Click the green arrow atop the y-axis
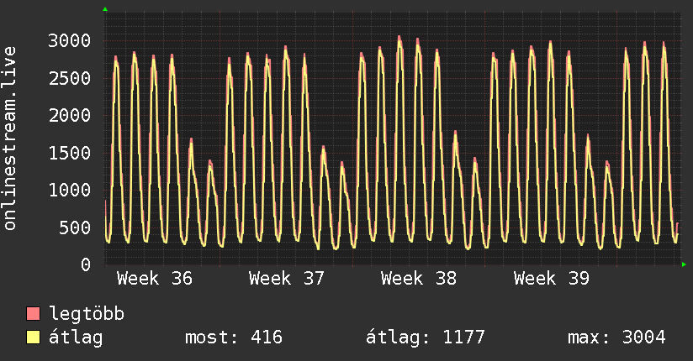Image resolution: width=693 pixels, height=361 pixels. point(105,9)
